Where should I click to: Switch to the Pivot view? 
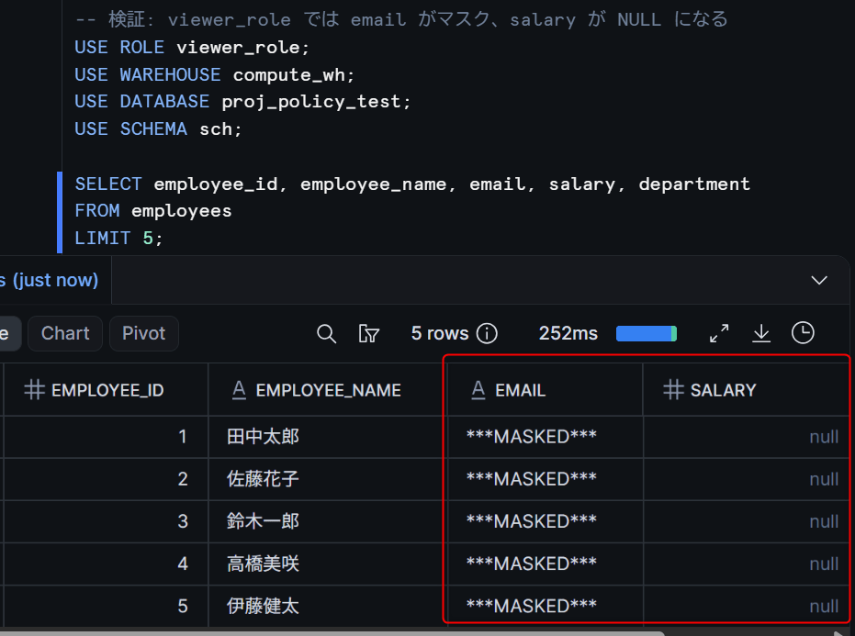pyautogui.click(x=144, y=333)
